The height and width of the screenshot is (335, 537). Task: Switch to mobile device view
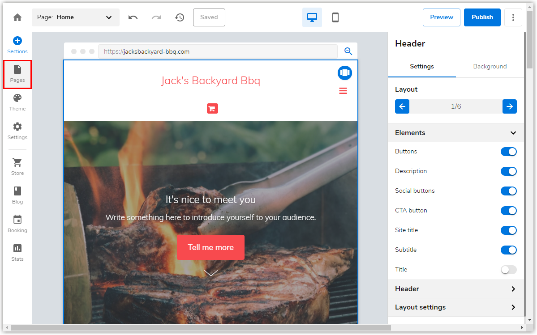[335, 17]
